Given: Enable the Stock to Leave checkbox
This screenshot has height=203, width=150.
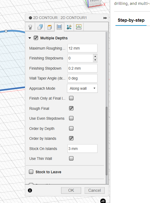Looking at the screenshot, I should 31,172.
